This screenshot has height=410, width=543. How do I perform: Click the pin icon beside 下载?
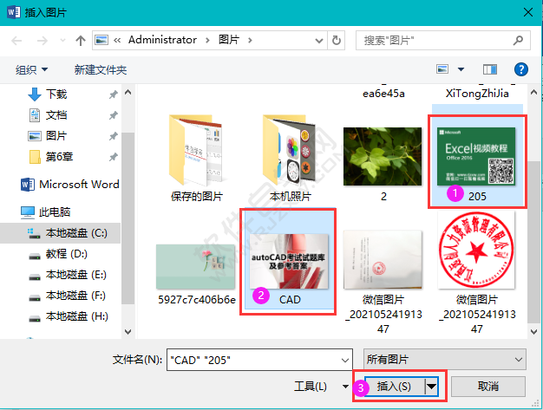pos(114,94)
